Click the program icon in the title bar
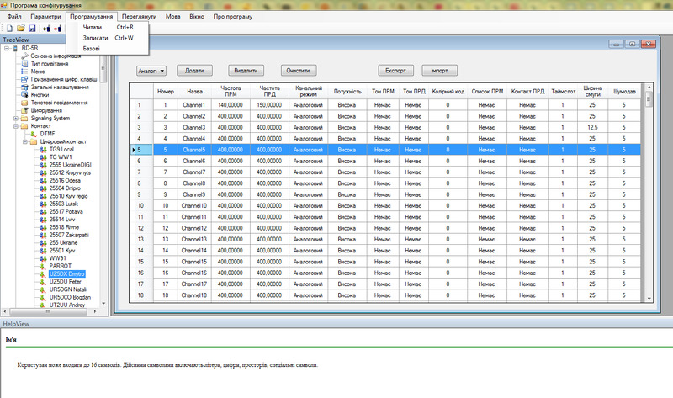The image size is (673, 398). 4,5
